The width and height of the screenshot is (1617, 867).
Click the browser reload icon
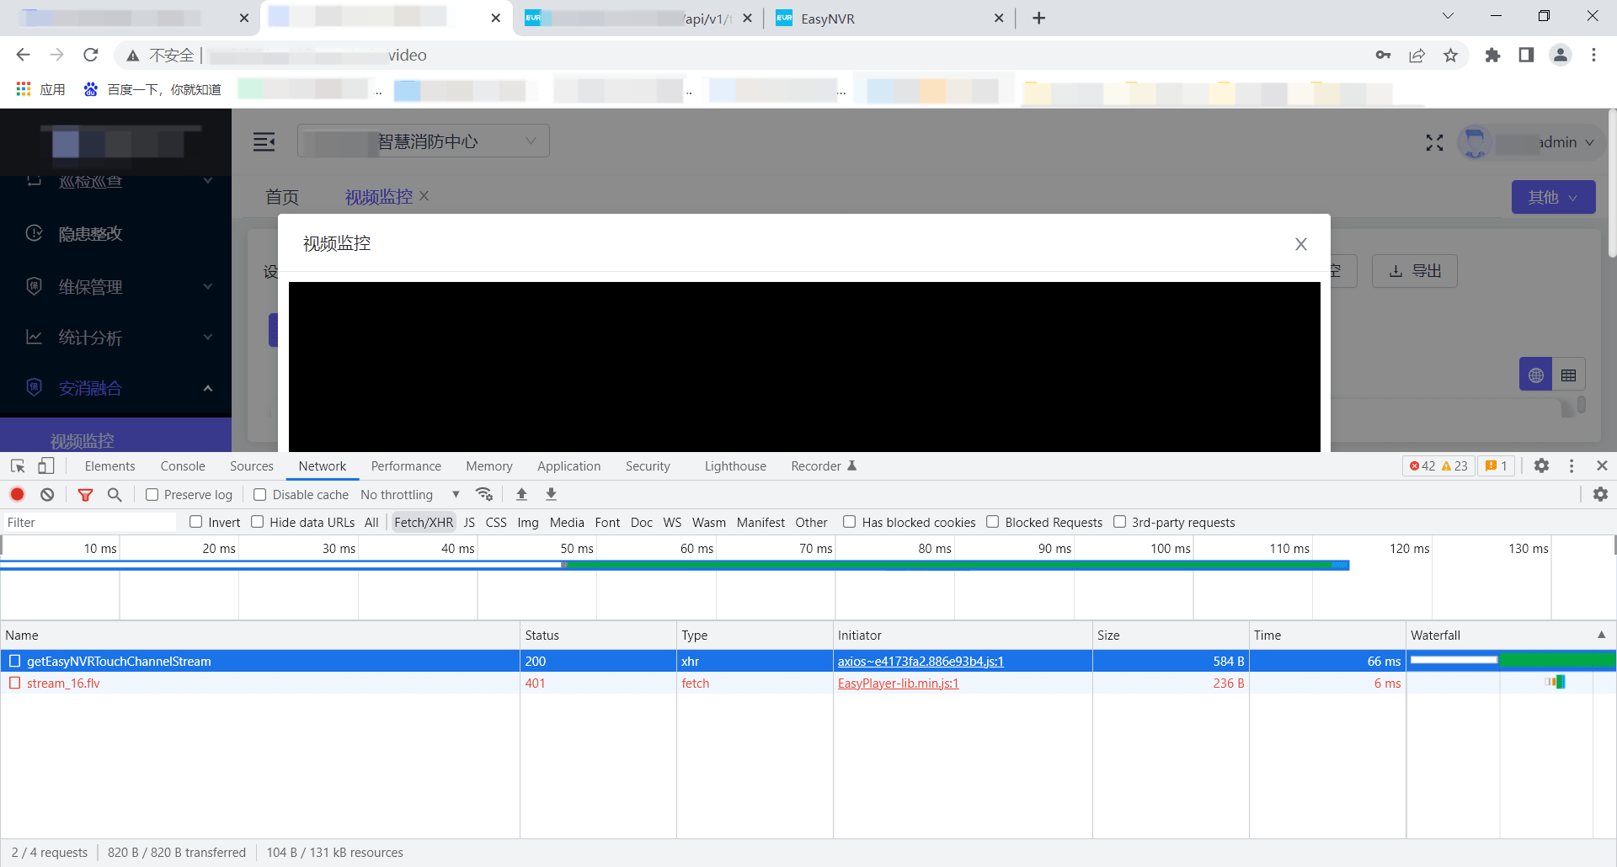click(x=91, y=55)
